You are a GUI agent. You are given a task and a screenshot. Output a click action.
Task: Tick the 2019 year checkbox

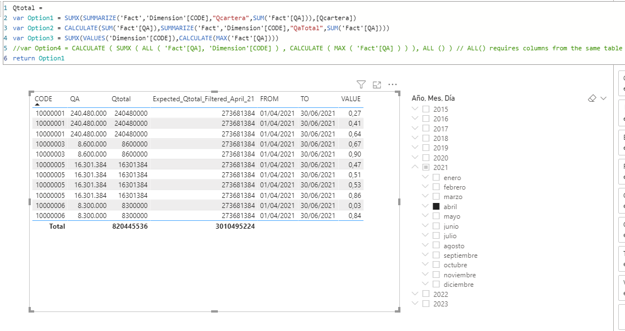(426, 148)
